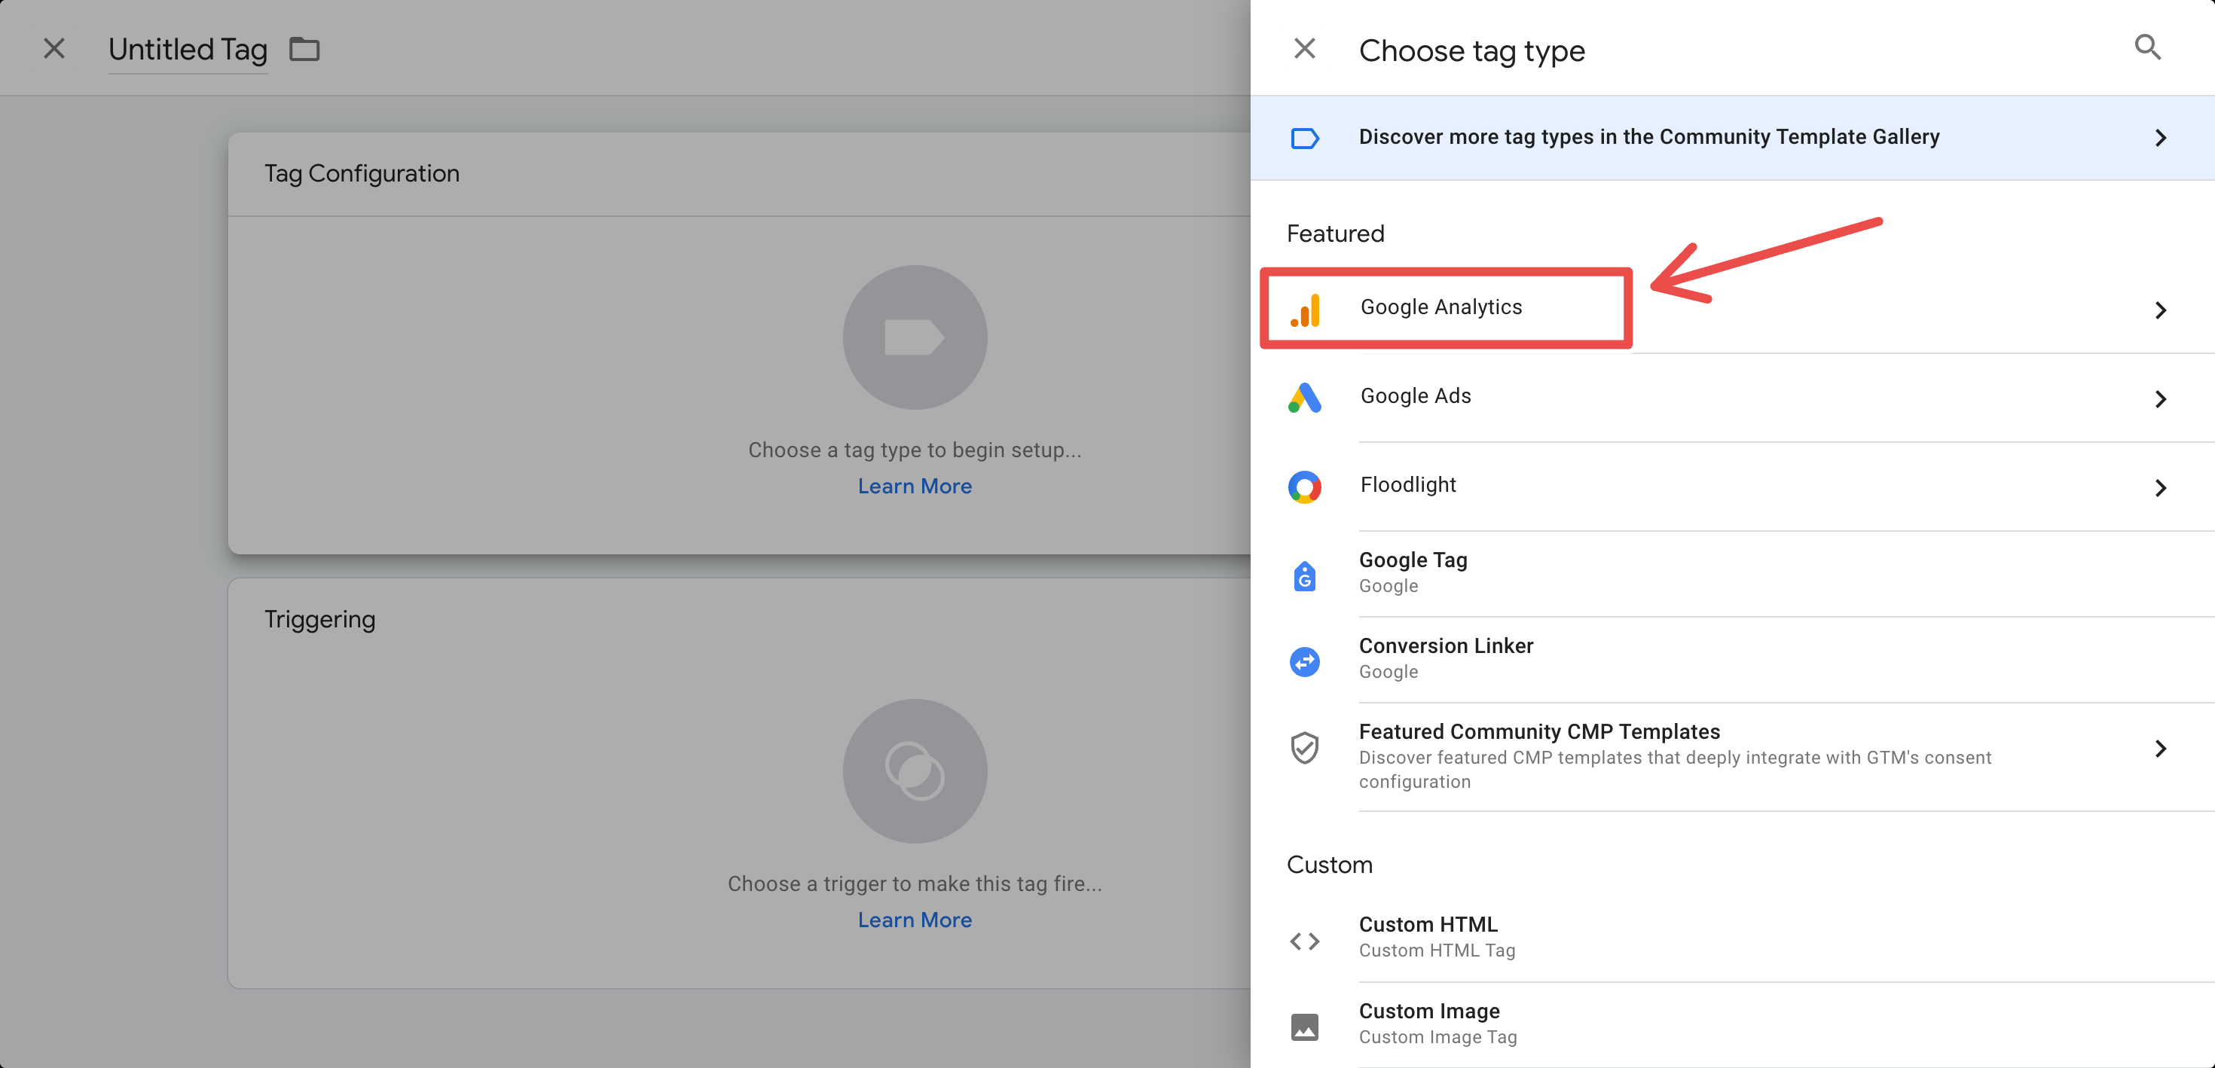Select Conversion Linker tag type
This screenshot has height=1068, width=2215.
(x=1733, y=660)
